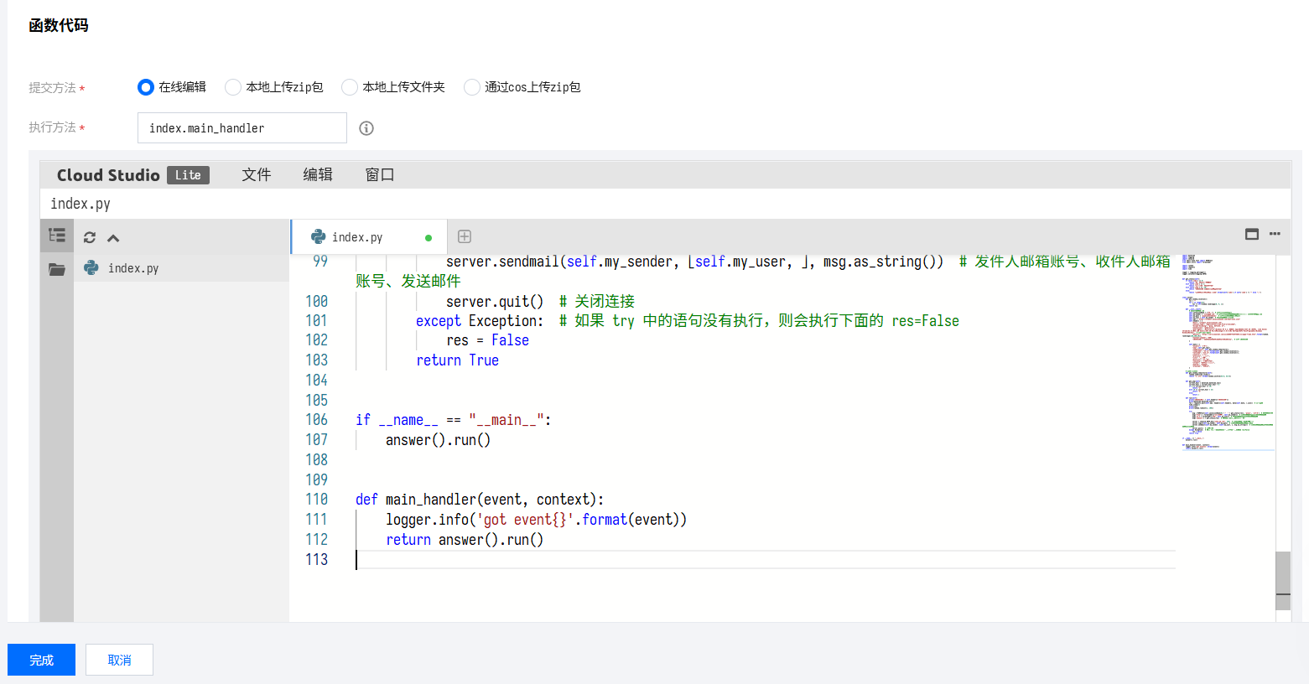The width and height of the screenshot is (1309, 684).
Task: Maximize the editor panel icon
Action: pyautogui.click(x=1251, y=235)
